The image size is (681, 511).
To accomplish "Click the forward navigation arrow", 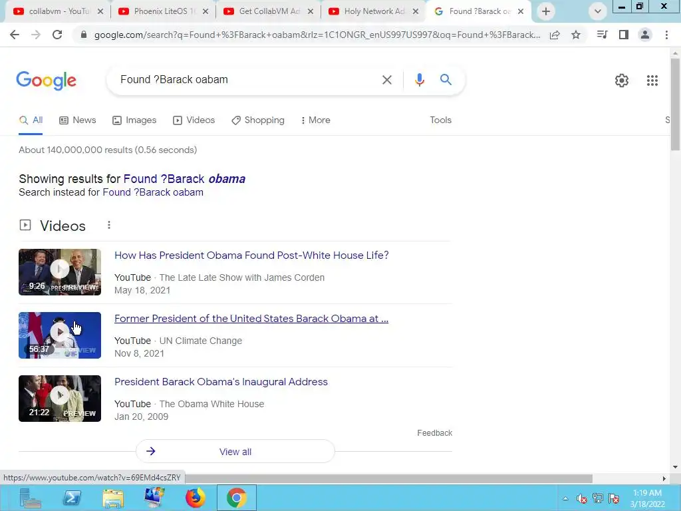I will (36, 35).
